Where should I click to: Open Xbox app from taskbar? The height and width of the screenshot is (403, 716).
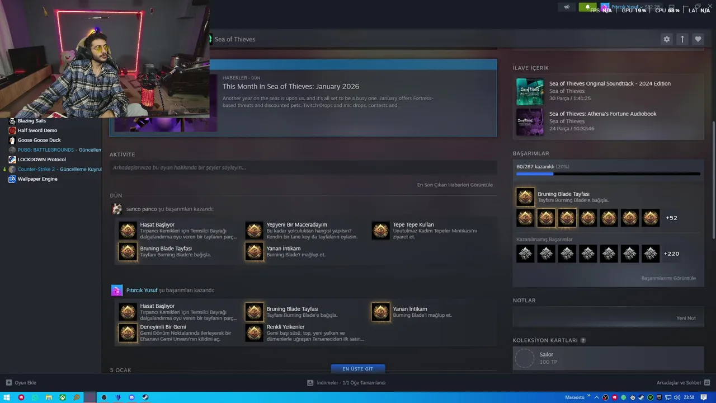(63, 397)
